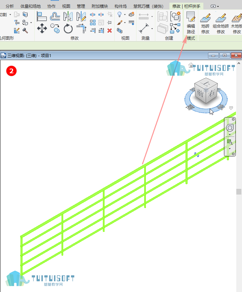Delete selection with the red X icon
Viewport: 242px width, 292px height.
[110, 31]
